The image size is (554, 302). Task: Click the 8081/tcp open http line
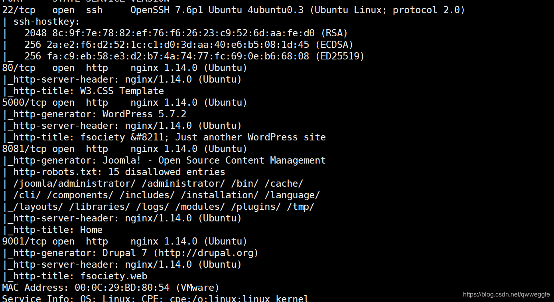[x=125, y=149]
